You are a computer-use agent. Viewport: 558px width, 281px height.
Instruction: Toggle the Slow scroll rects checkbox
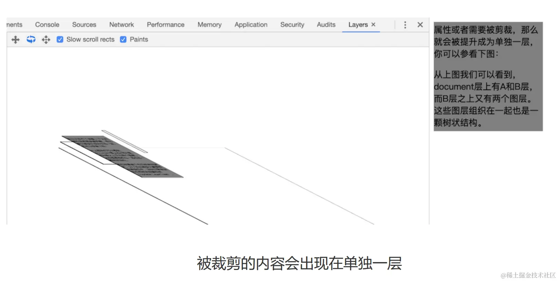pyautogui.click(x=60, y=40)
